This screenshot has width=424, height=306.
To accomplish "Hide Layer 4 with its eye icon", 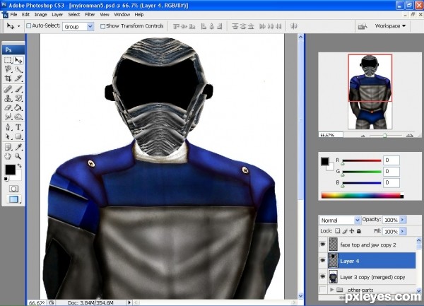I will coord(323,261).
